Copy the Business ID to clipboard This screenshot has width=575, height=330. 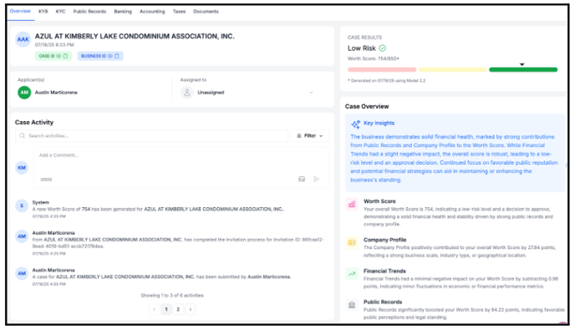pos(117,56)
